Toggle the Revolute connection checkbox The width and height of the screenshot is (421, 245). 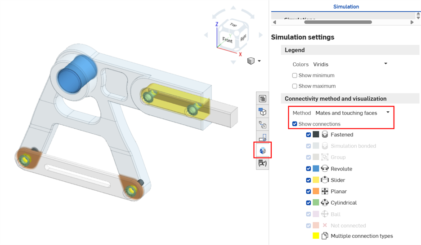click(308, 169)
